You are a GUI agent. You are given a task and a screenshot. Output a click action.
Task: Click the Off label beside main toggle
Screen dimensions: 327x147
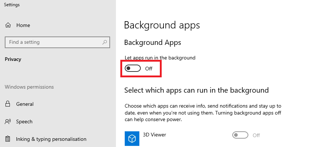tap(149, 69)
